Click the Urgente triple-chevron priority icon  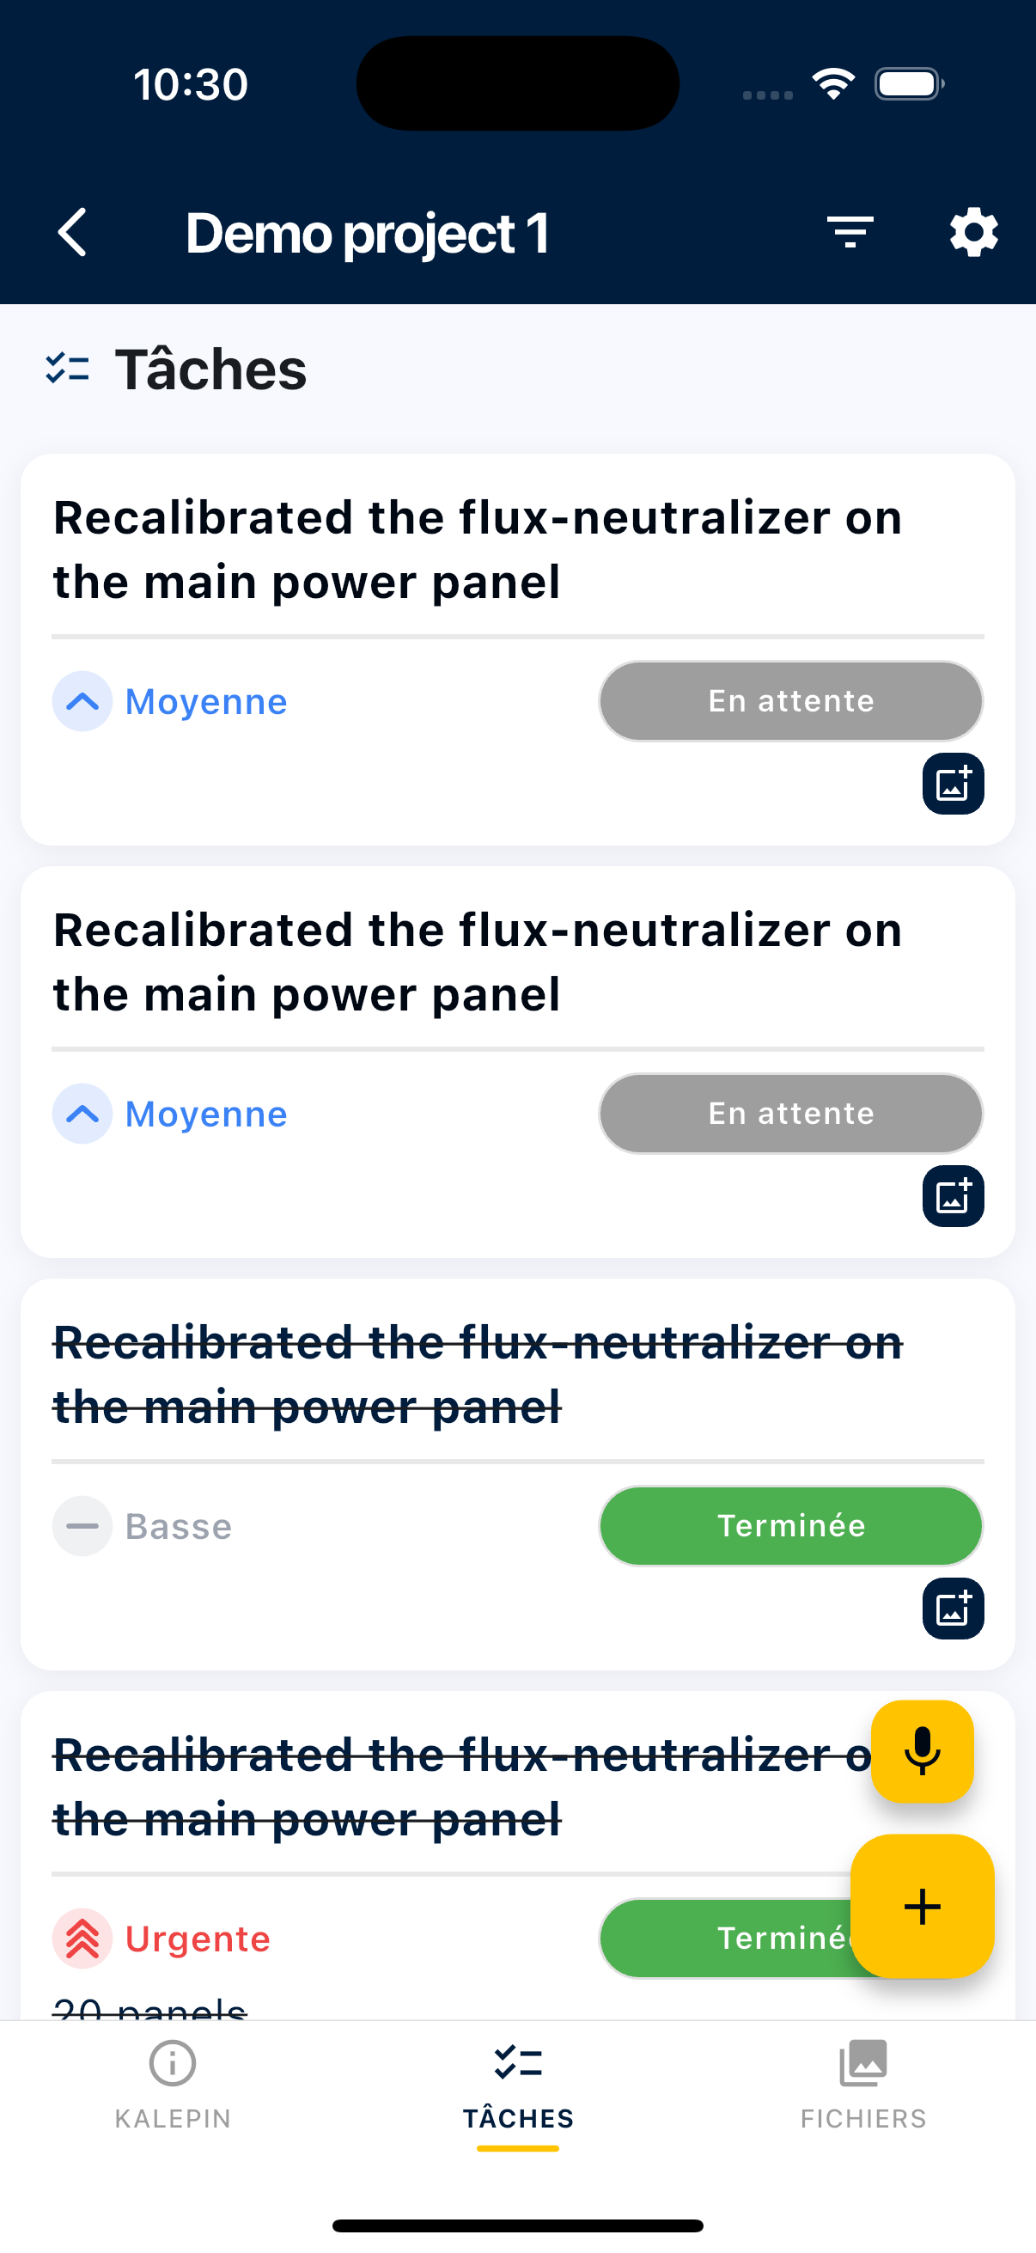82,1939
